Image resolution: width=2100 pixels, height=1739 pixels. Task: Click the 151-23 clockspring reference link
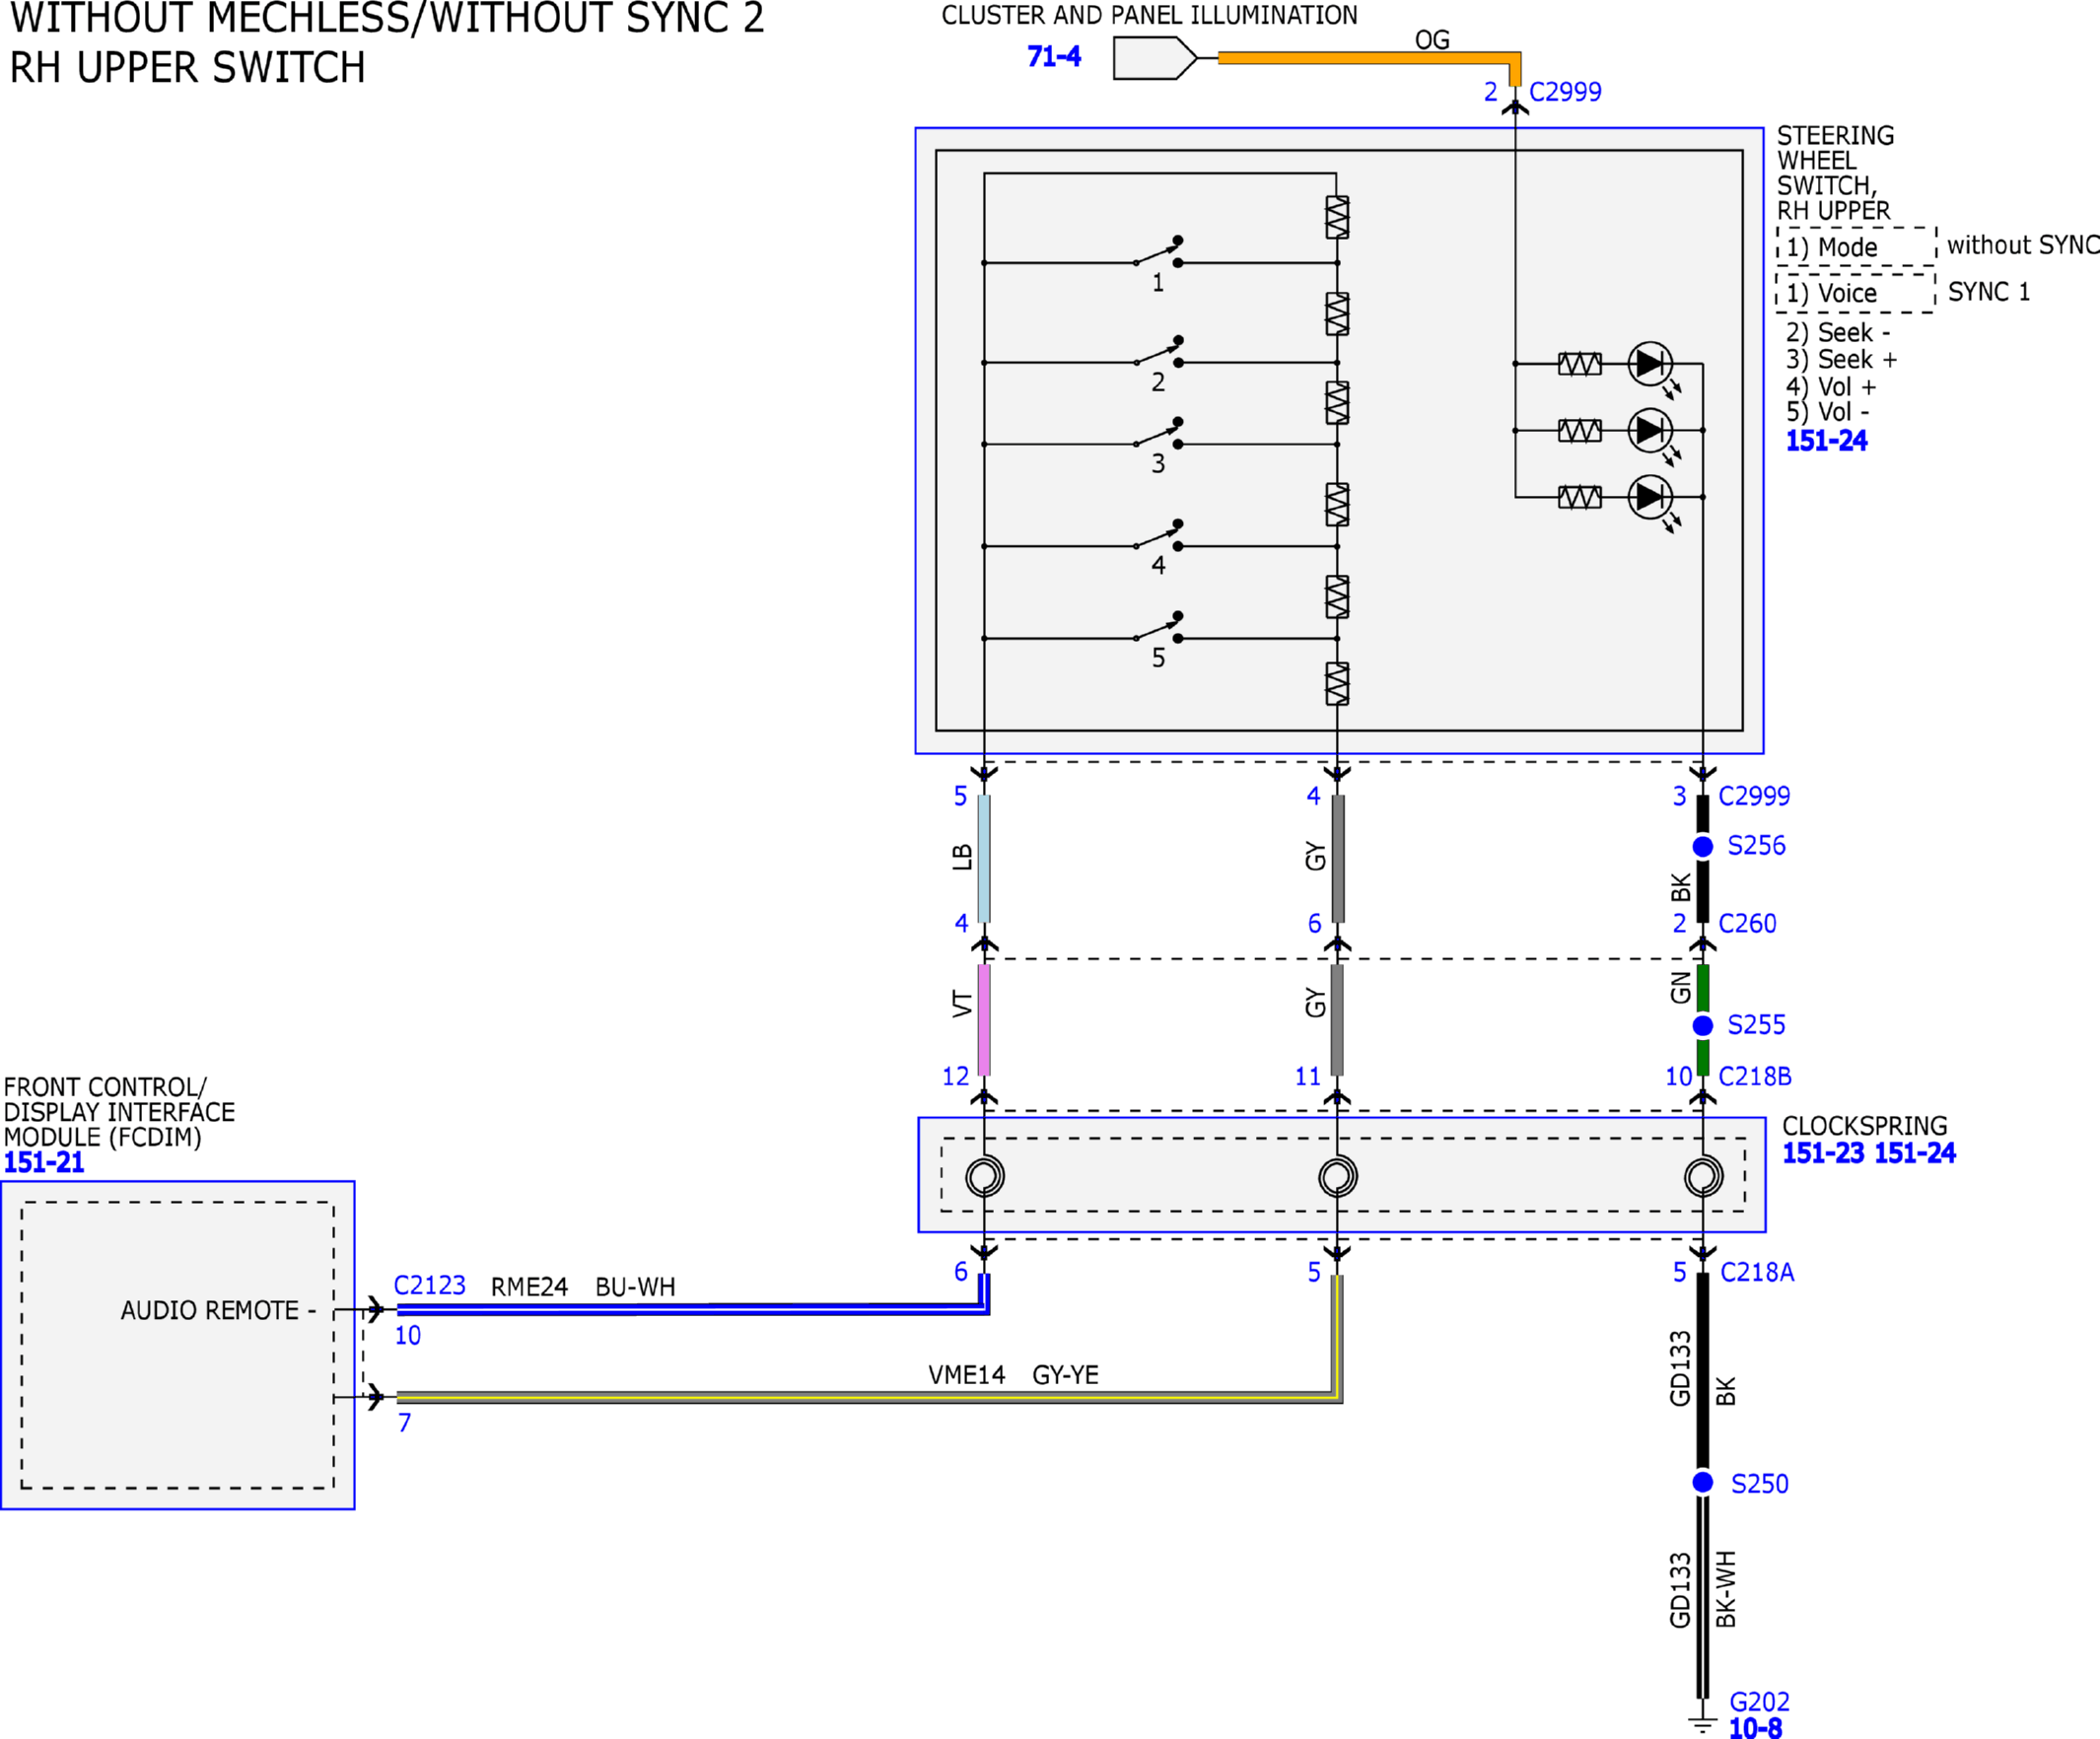[x=1823, y=1153]
